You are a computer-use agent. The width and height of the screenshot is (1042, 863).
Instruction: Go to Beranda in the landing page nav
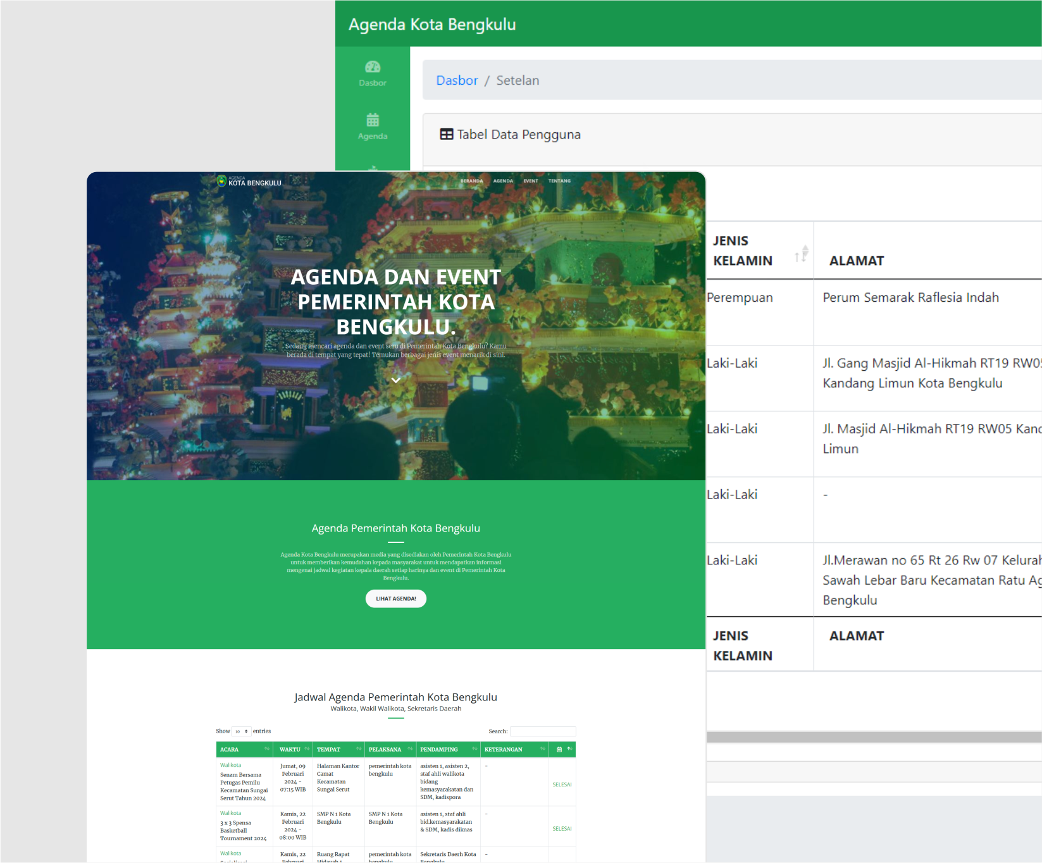[x=471, y=181]
